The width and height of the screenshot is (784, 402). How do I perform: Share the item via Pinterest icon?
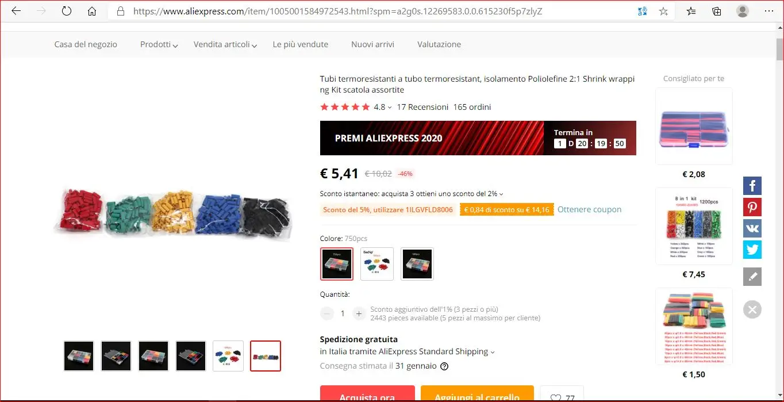pos(752,207)
